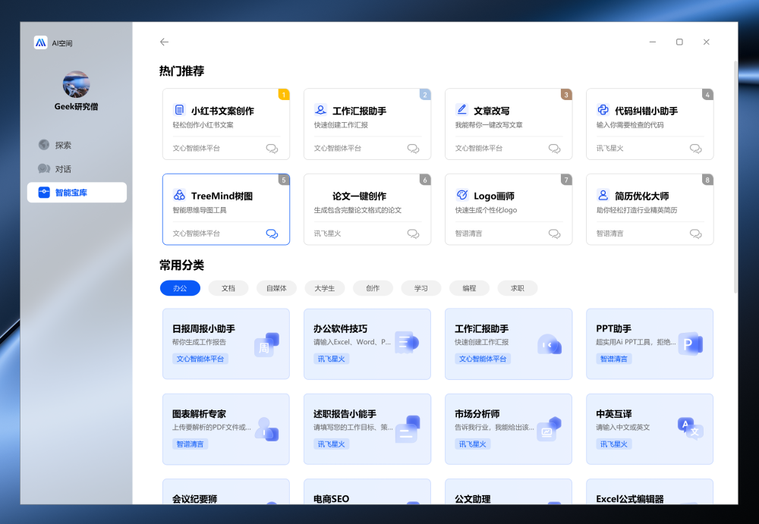Click the chart icon on 市场分析师

pos(549,428)
